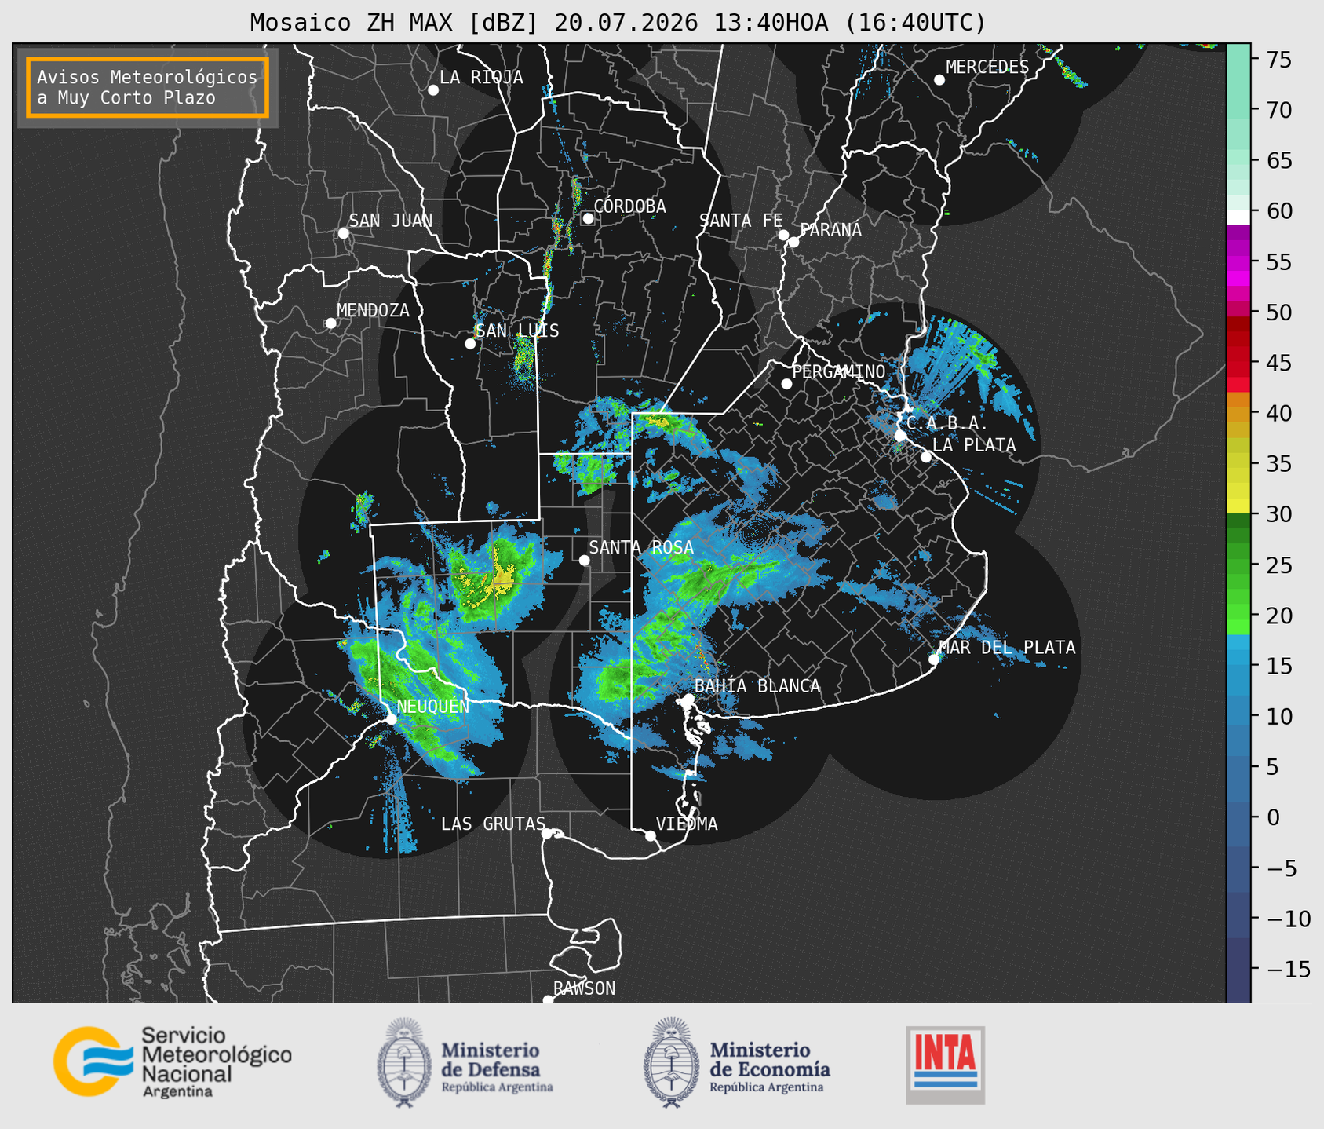Click the Viedma city marker dot
The image size is (1324, 1129).
click(x=650, y=835)
